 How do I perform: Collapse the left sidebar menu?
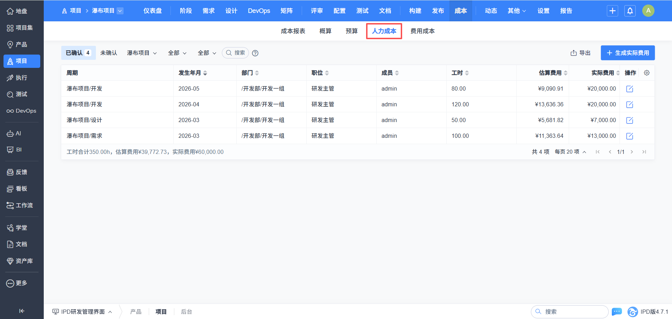coord(22,311)
